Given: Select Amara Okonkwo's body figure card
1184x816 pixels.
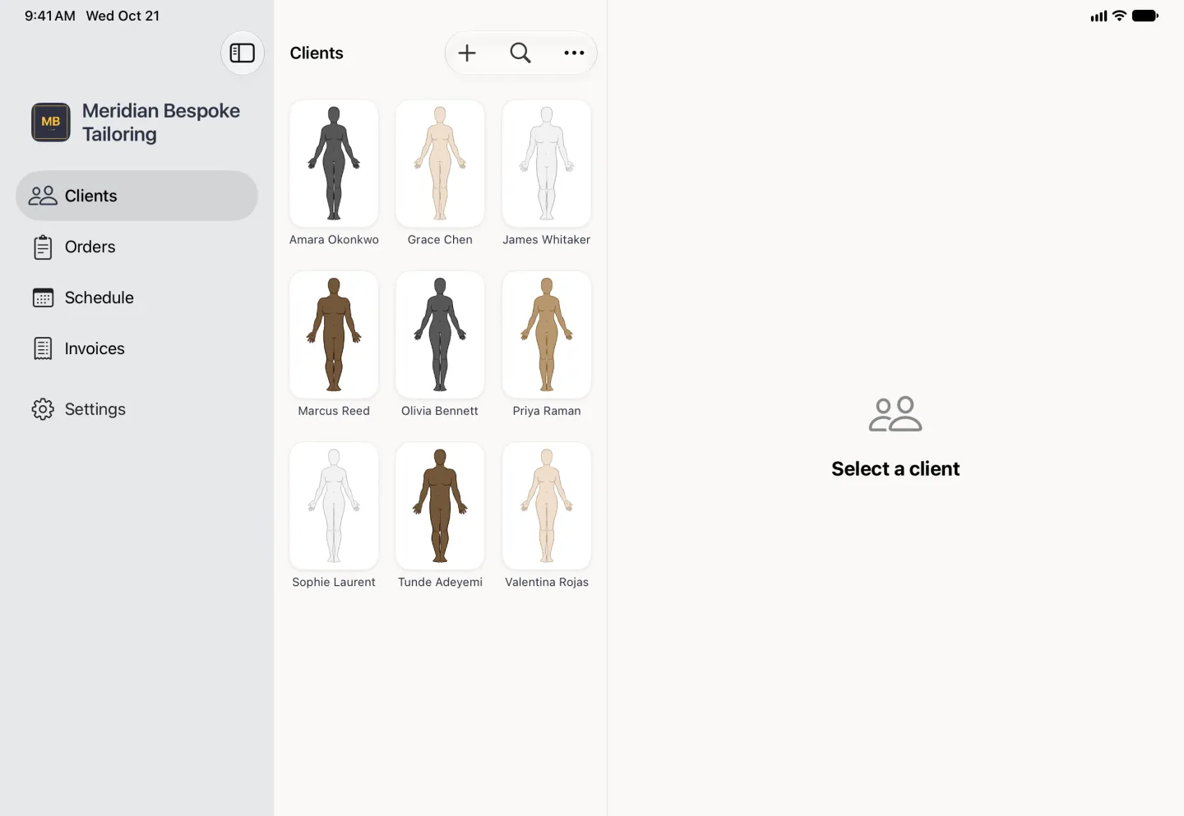Looking at the screenshot, I should tap(334, 164).
